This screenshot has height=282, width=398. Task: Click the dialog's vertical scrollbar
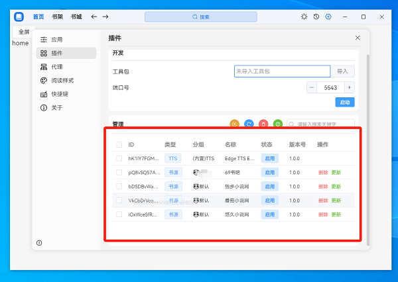point(368,150)
